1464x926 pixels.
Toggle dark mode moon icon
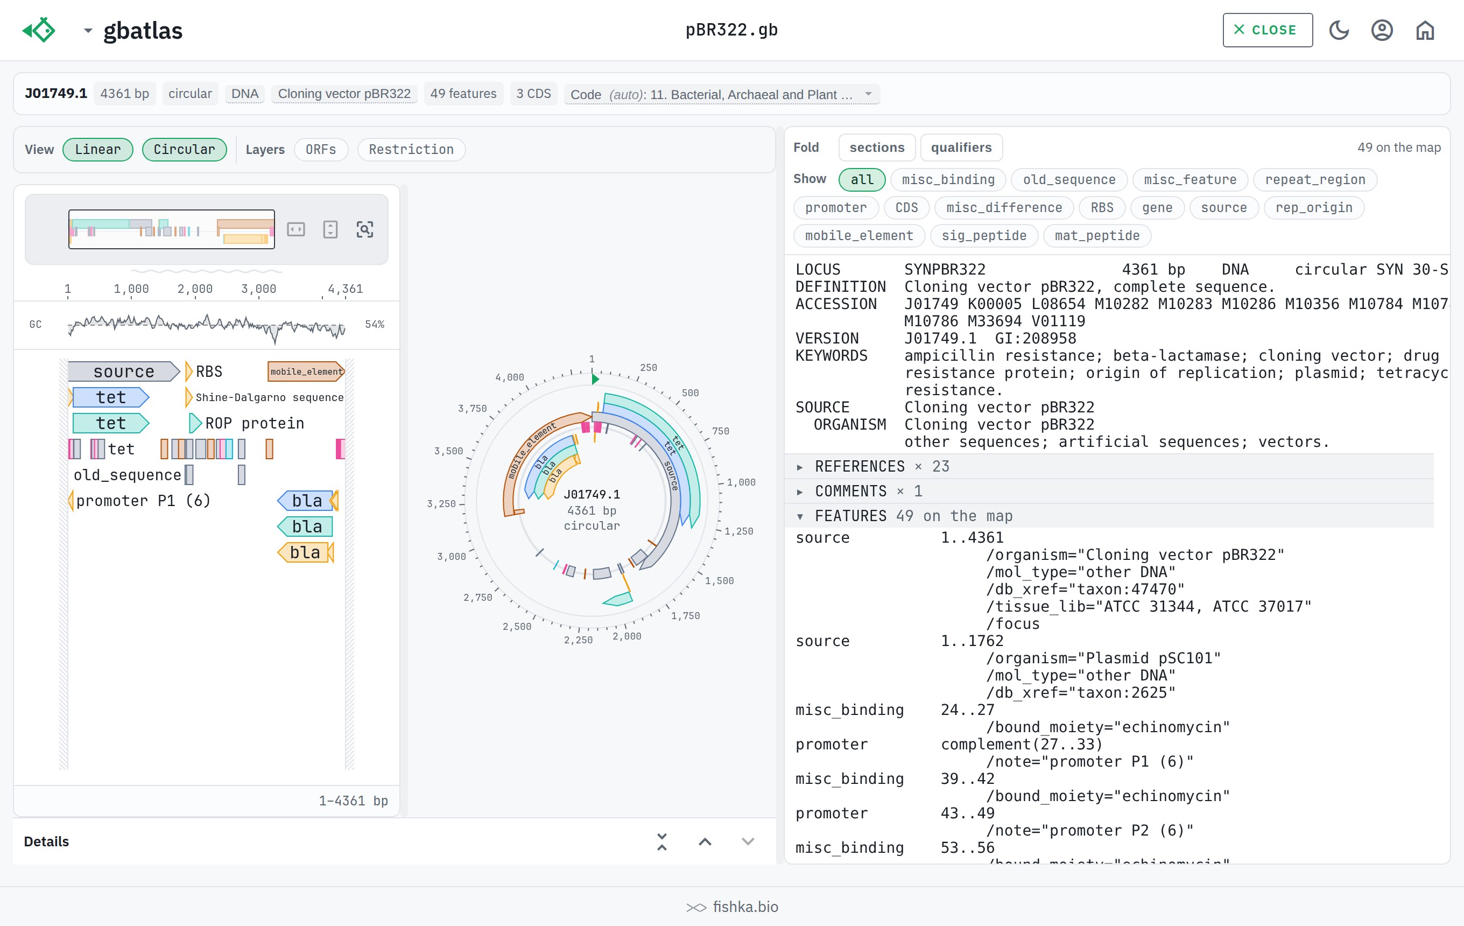(x=1339, y=30)
